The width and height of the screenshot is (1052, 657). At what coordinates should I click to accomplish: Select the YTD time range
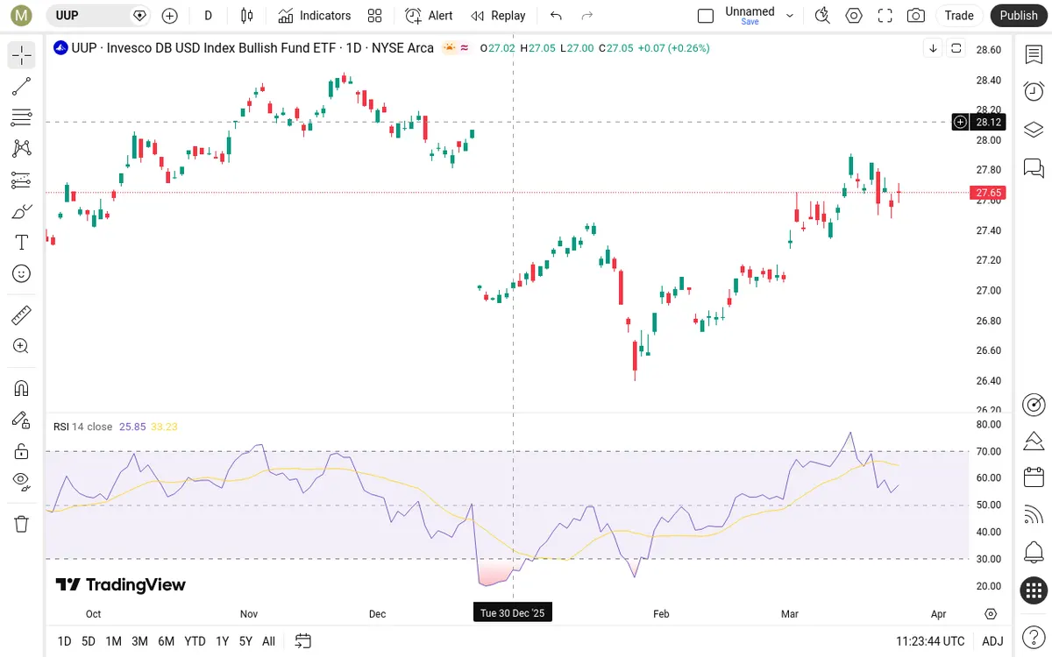point(195,641)
